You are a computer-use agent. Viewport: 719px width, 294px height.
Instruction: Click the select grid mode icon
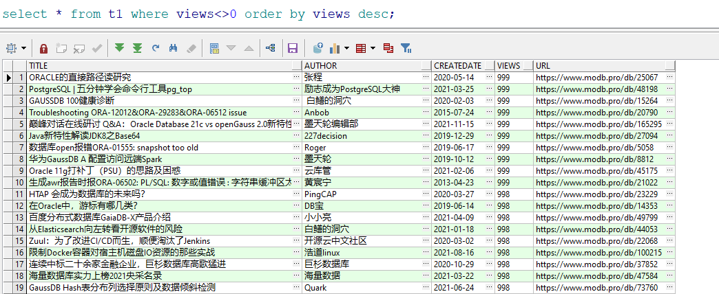click(12, 47)
